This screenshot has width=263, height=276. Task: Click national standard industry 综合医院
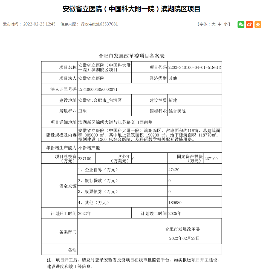pyautogui.click(x=177, y=111)
